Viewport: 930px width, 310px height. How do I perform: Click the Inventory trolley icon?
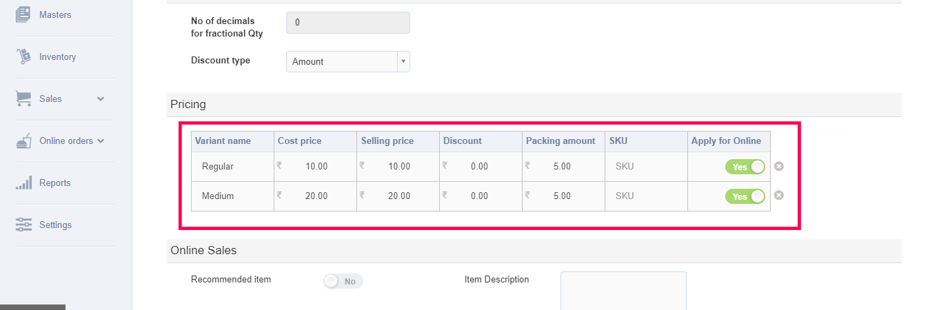pos(23,57)
